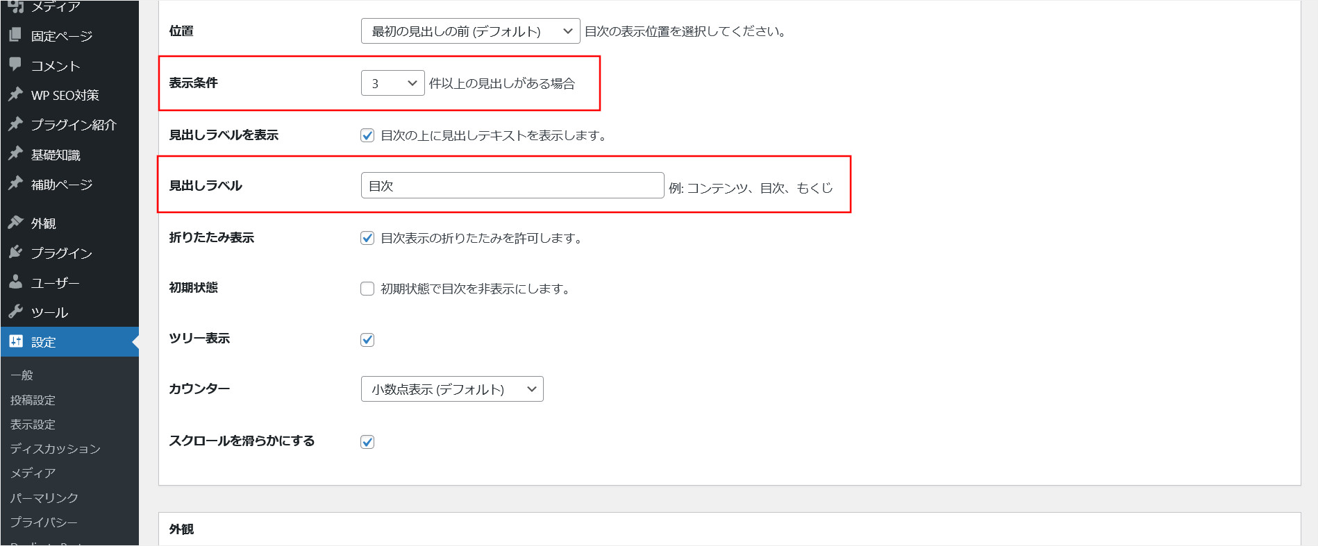
Task: Click the pin icon beside WP SEO対策
Action: tap(15, 94)
